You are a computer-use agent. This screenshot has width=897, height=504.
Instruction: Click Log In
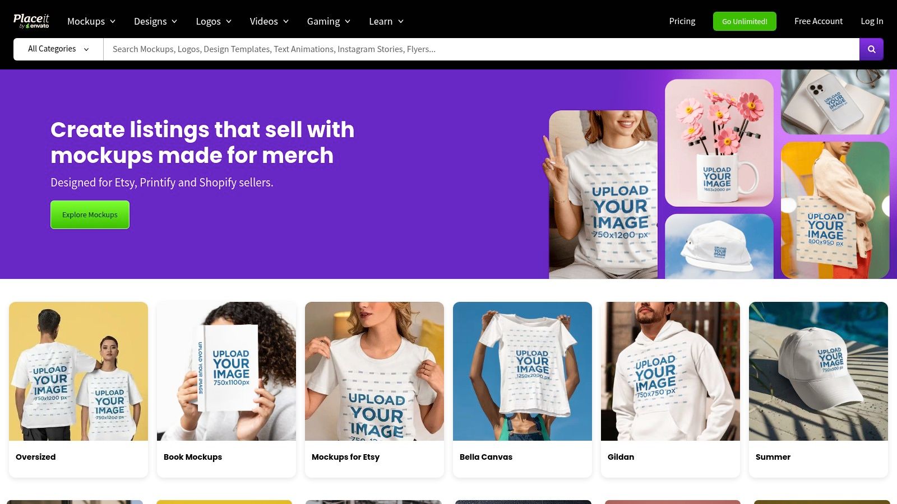coord(872,21)
